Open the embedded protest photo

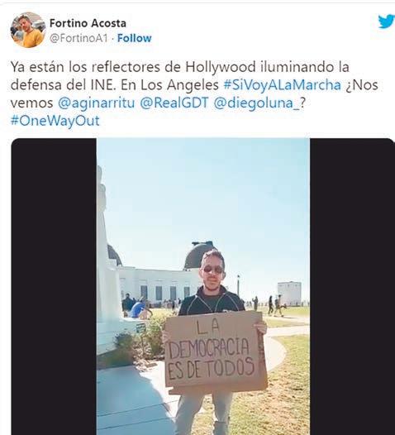click(x=203, y=286)
